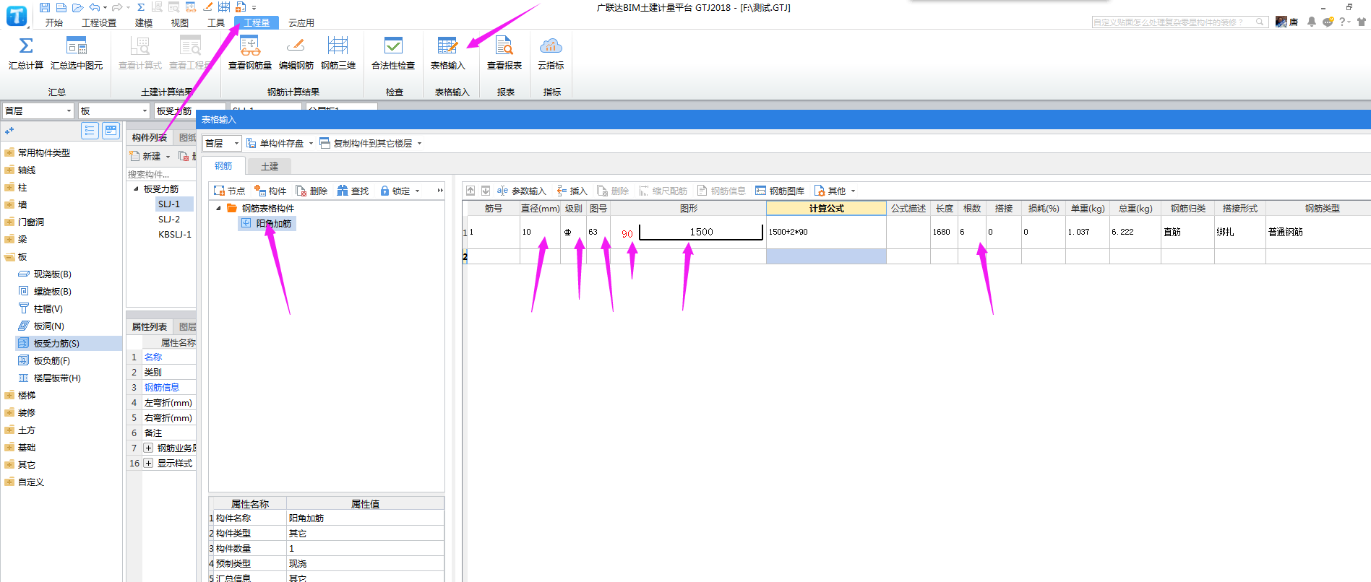Viewport: 1371px width, 582px height.
Task: Open 钢筋图库
Action: (780, 191)
